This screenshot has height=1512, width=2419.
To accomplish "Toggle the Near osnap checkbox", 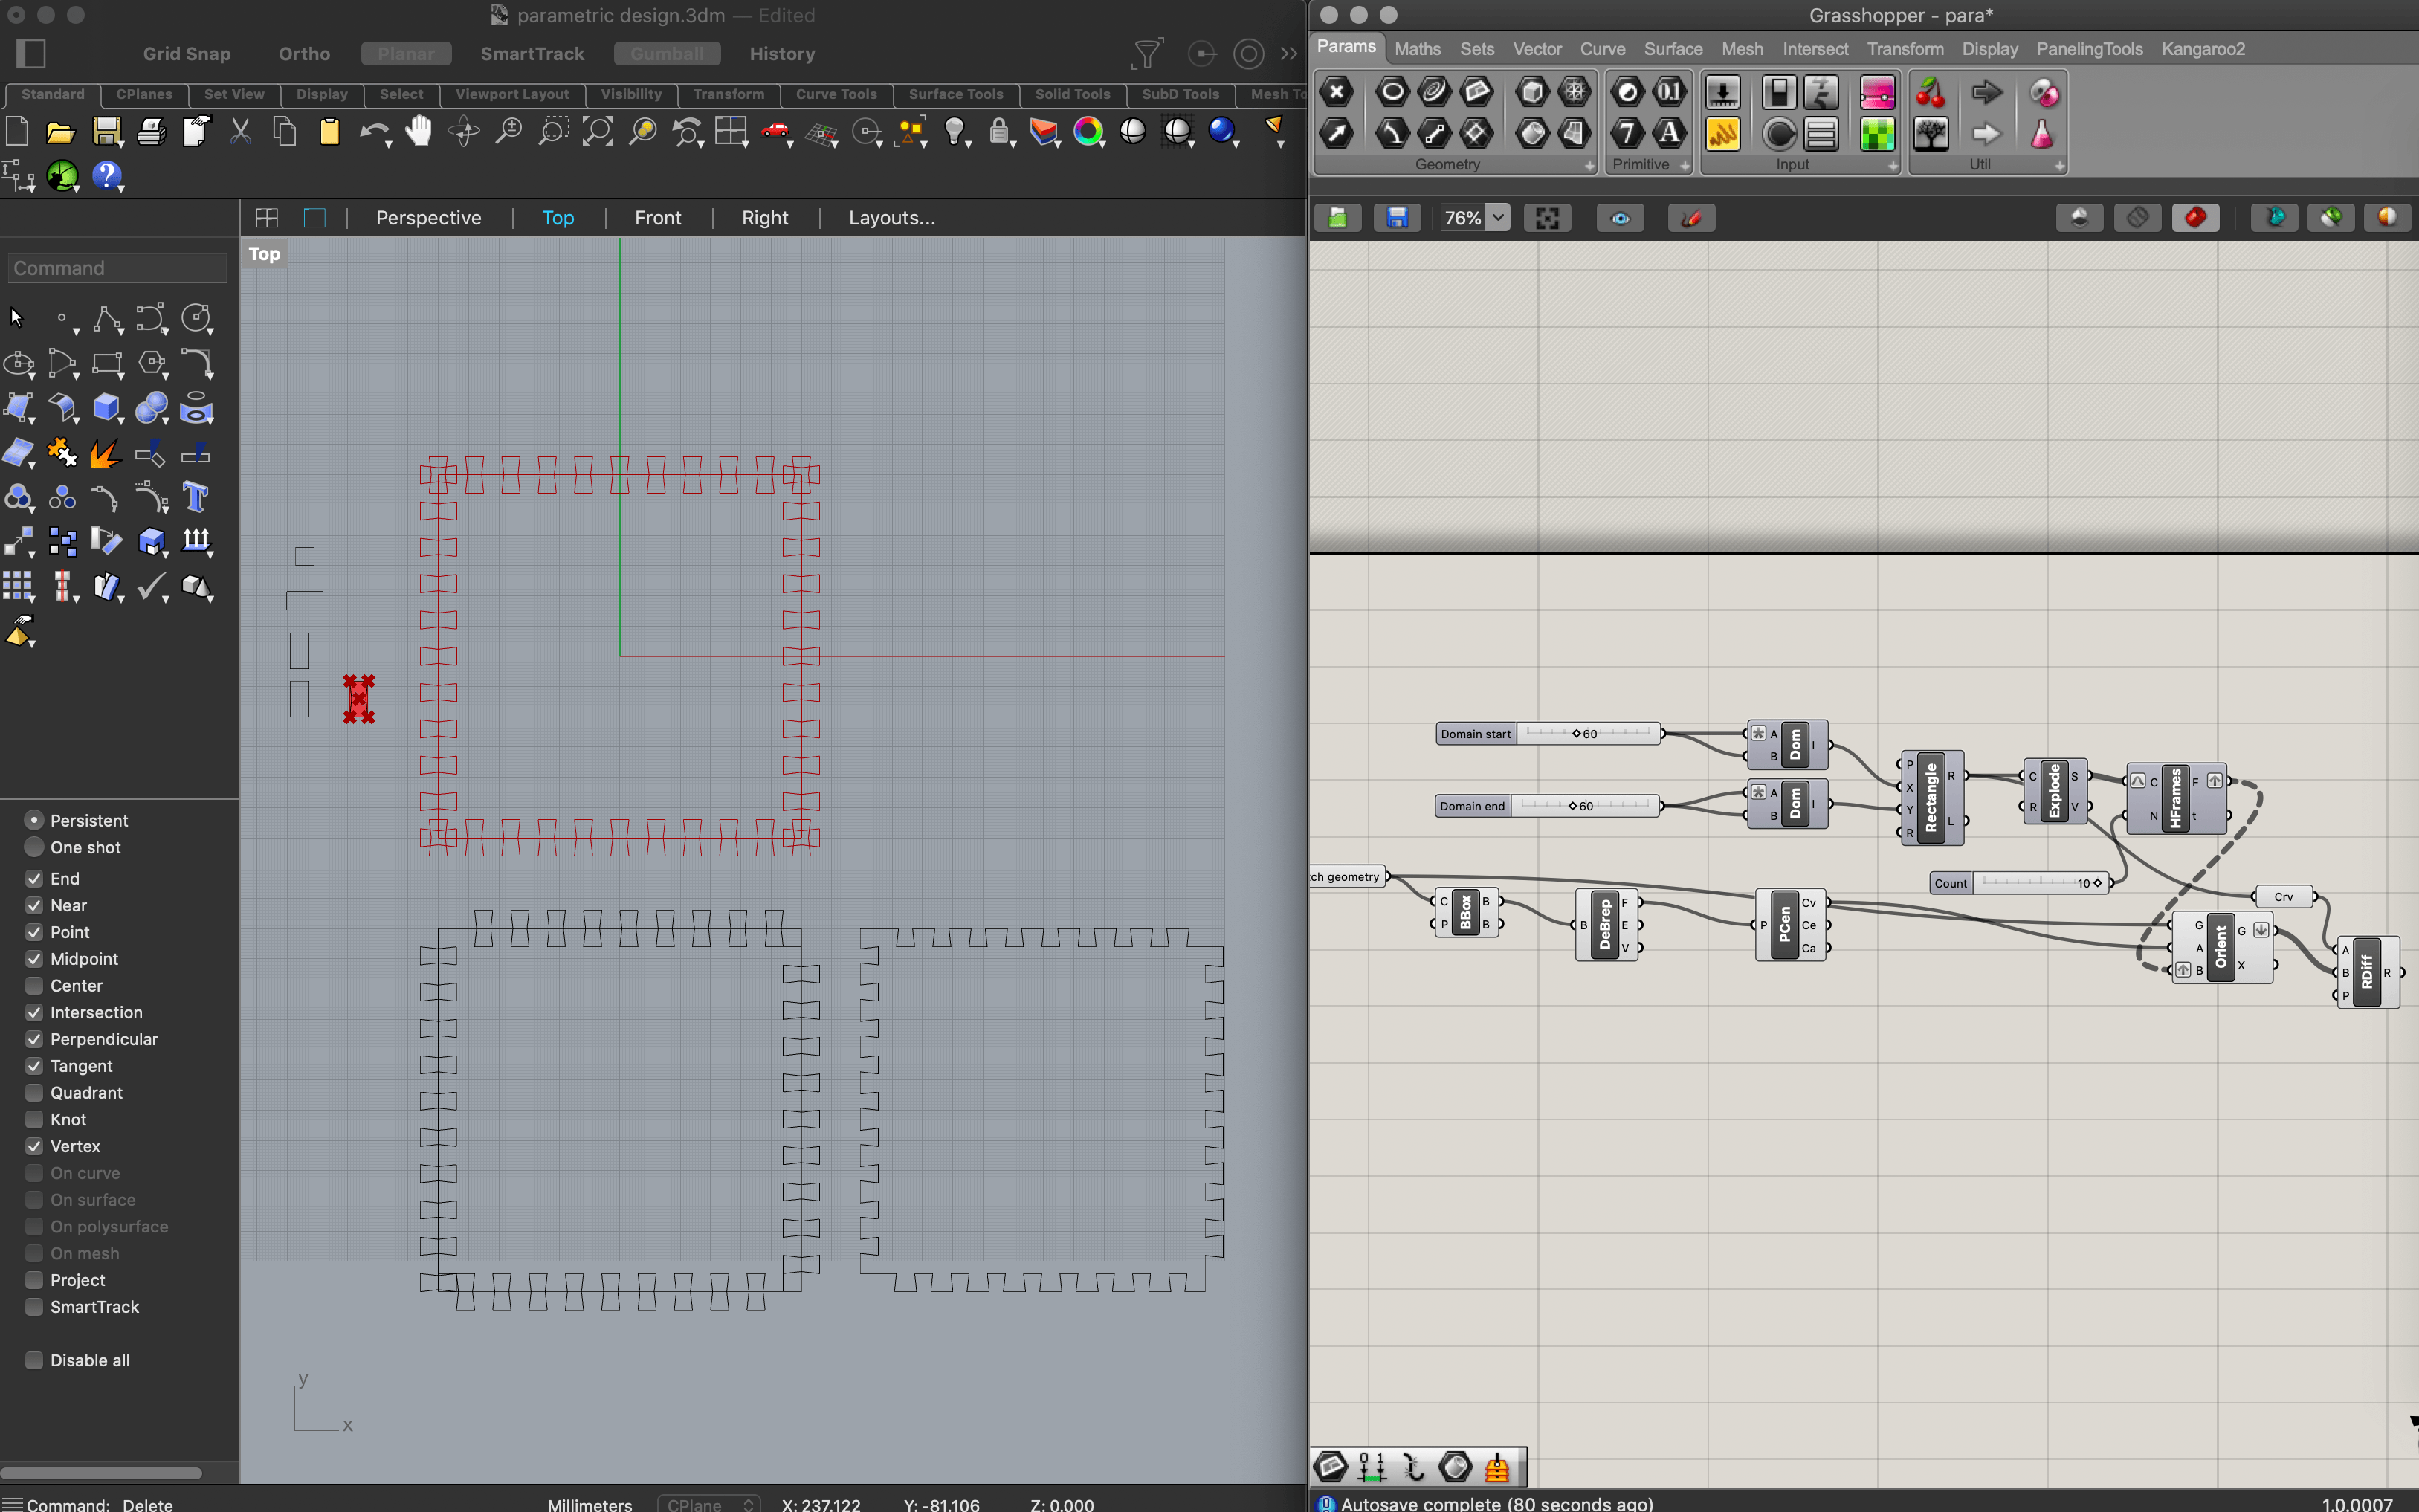I will click(34, 905).
